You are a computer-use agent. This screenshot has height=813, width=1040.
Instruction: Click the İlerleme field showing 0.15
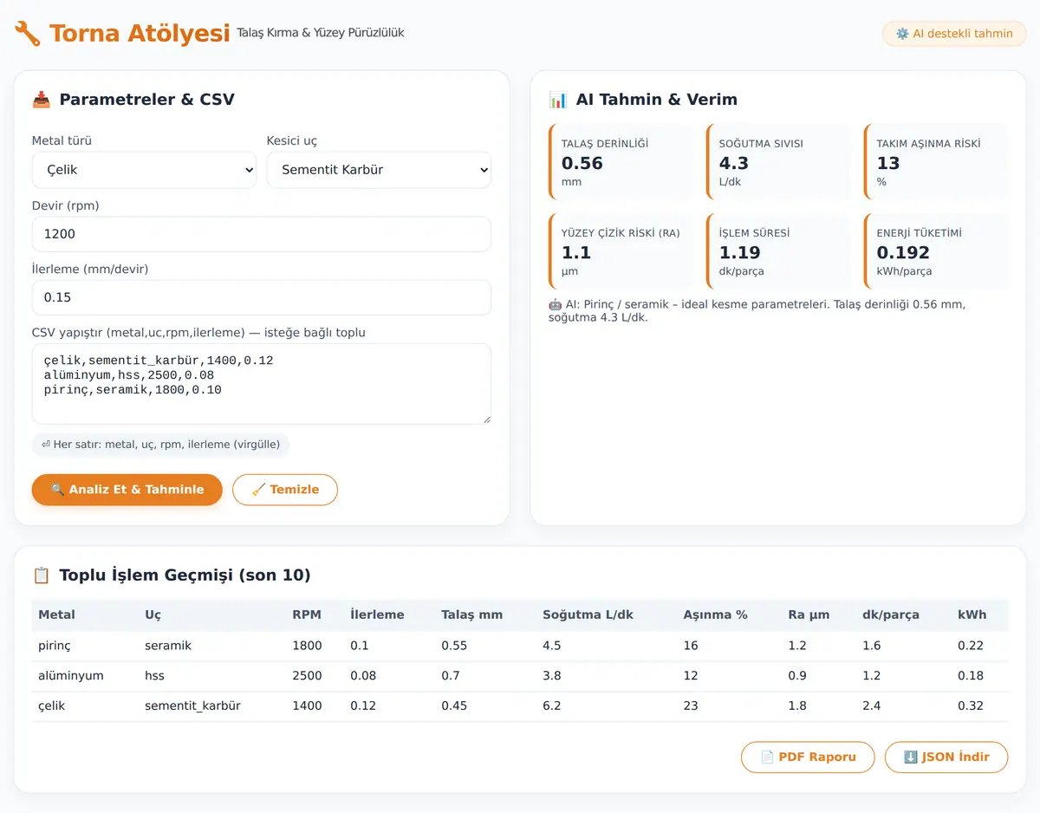coord(262,297)
